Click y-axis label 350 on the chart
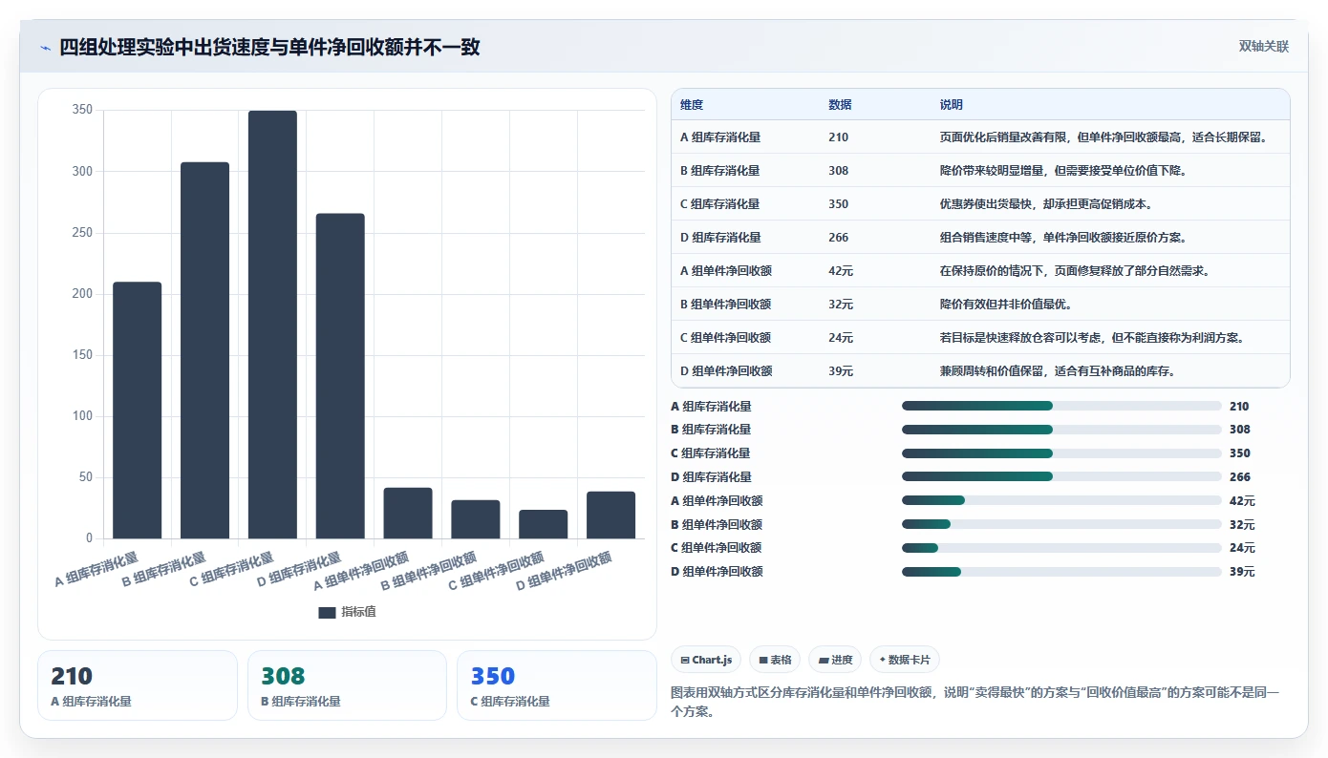Image resolution: width=1328 pixels, height=758 pixels. [x=82, y=111]
